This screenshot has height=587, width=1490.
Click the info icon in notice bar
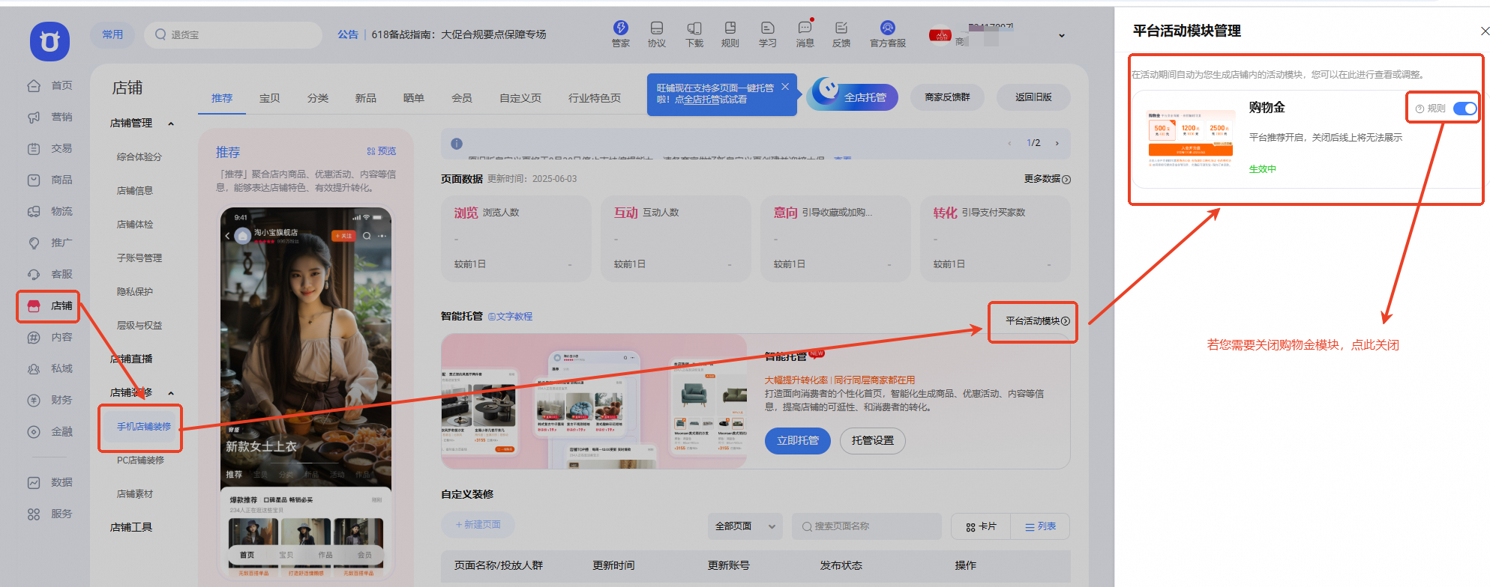[457, 144]
